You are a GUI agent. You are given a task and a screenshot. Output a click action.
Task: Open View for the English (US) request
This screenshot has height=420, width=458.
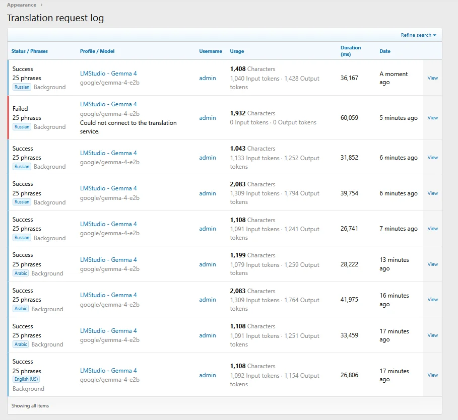point(433,375)
